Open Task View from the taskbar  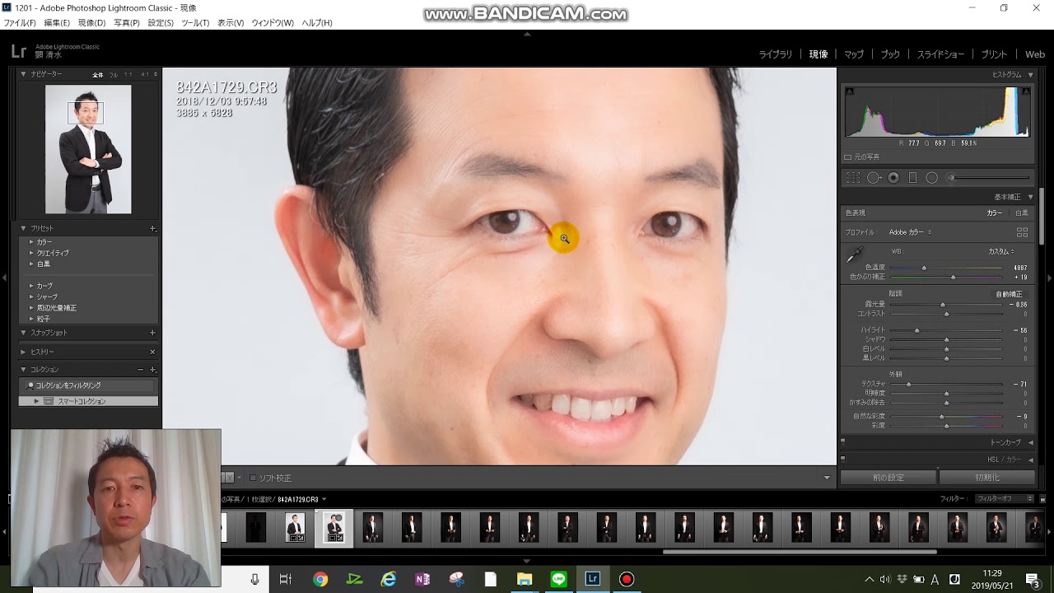click(x=285, y=579)
